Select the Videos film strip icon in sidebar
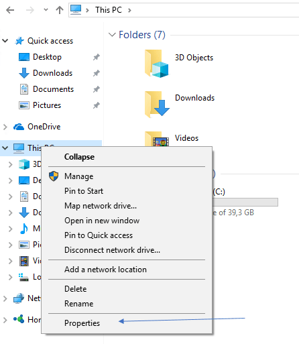Viewport: 299px width, 344px height. click(x=24, y=261)
